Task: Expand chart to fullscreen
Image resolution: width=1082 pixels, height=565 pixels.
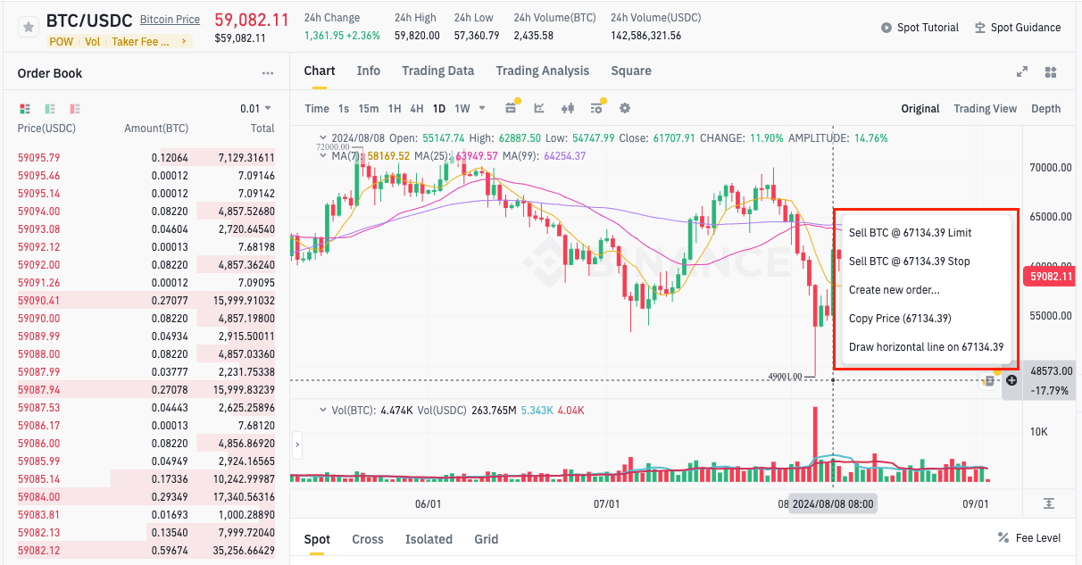Action: 1022,72
